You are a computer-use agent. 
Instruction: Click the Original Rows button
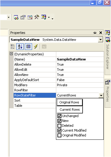tap(70, 102)
